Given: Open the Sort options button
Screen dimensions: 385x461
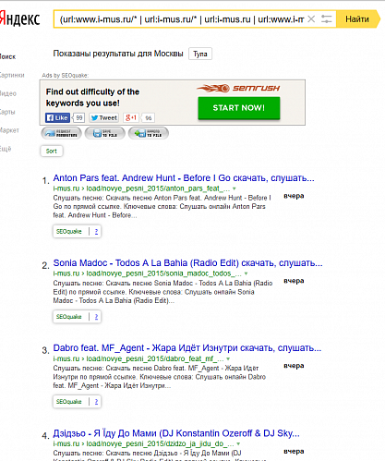Looking at the screenshot, I should [x=52, y=152].
